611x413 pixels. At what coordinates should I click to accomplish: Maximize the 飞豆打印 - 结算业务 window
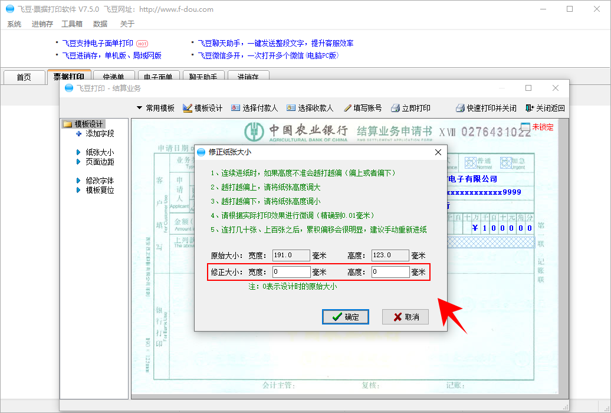coord(528,88)
